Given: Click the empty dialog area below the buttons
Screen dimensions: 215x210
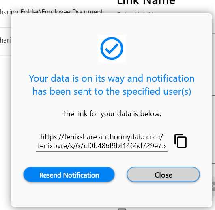Looking at the screenshot, I should tap(112, 194).
